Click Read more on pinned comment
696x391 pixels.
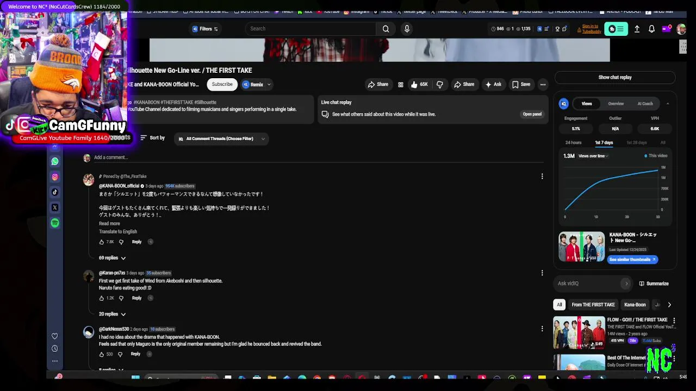coord(109,224)
